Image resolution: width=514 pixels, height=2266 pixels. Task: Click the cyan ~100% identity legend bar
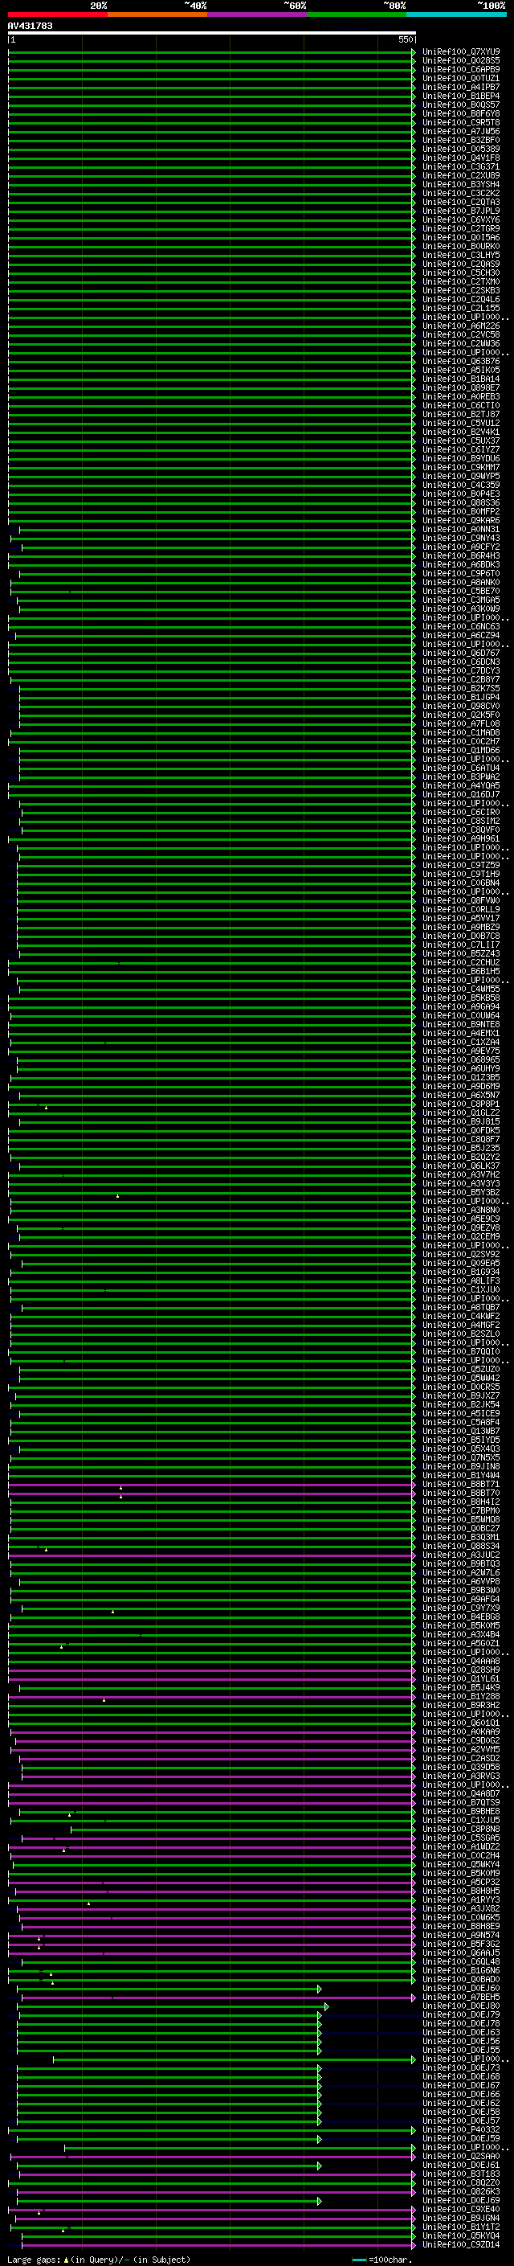(456, 14)
